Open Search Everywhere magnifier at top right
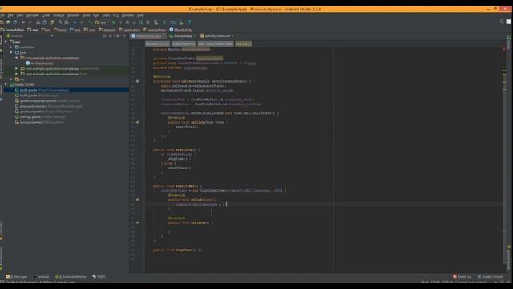The height and width of the screenshot is (289, 513). pyautogui.click(x=502, y=22)
